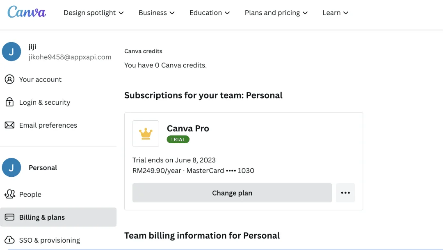Click 'Team billing information for Personal' heading
Viewport: 443px width, 250px height.
[202, 235]
